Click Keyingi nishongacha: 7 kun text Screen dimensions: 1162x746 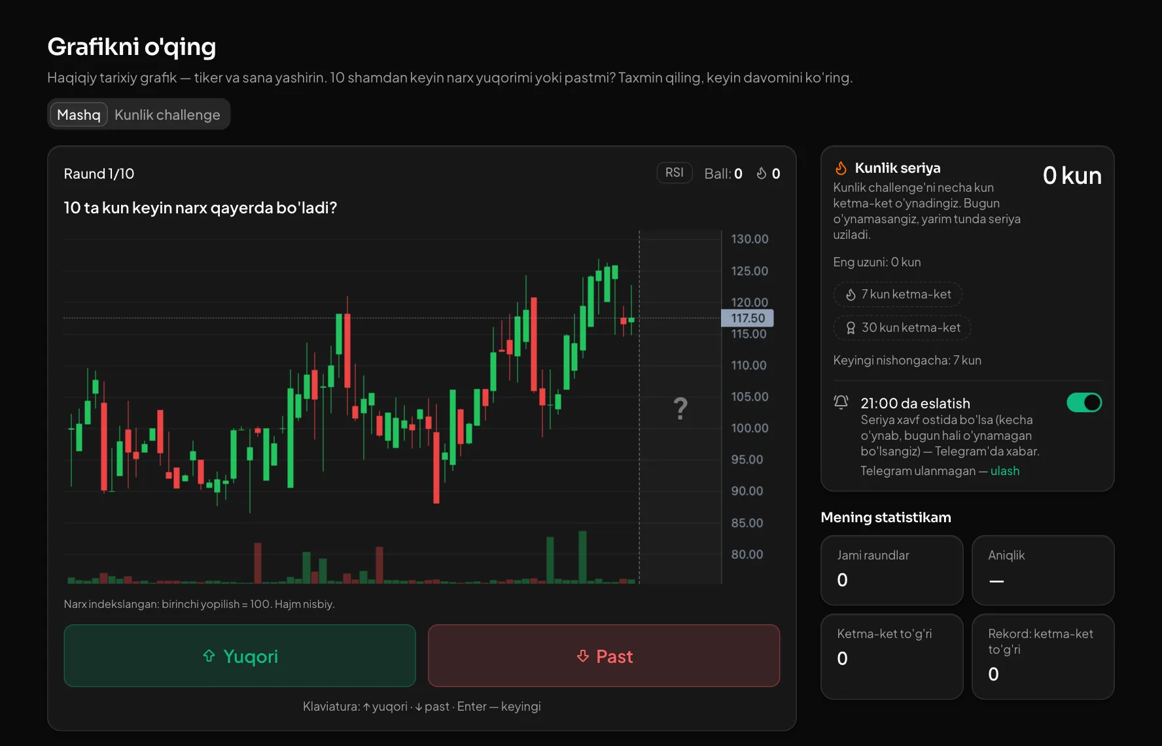(907, 361)
